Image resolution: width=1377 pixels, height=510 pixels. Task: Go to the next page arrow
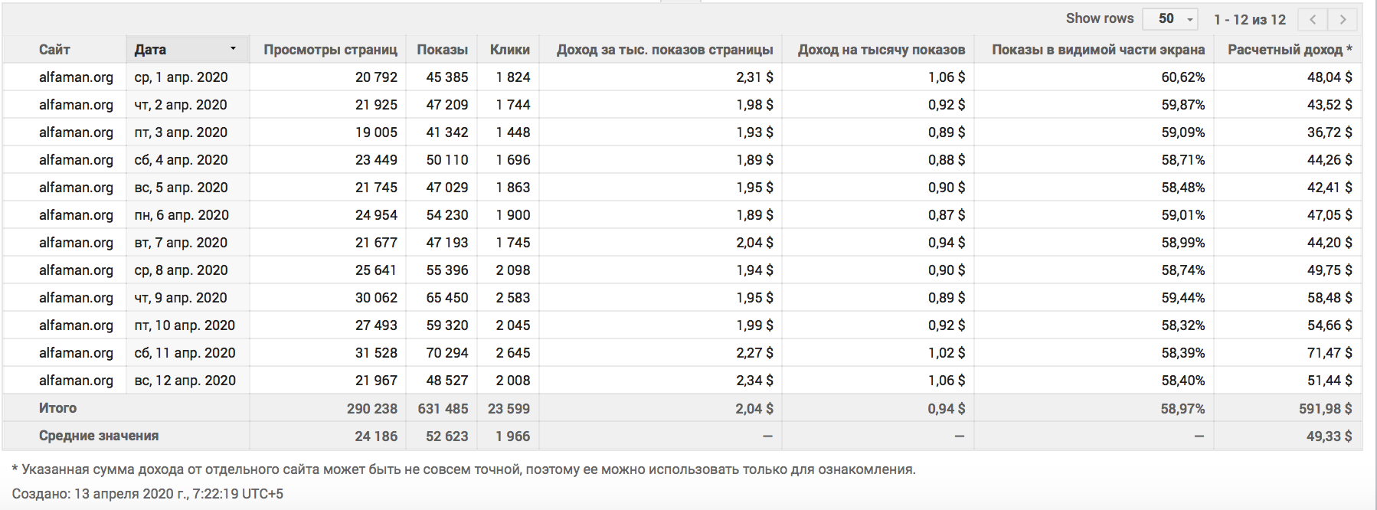point(1343,19)
